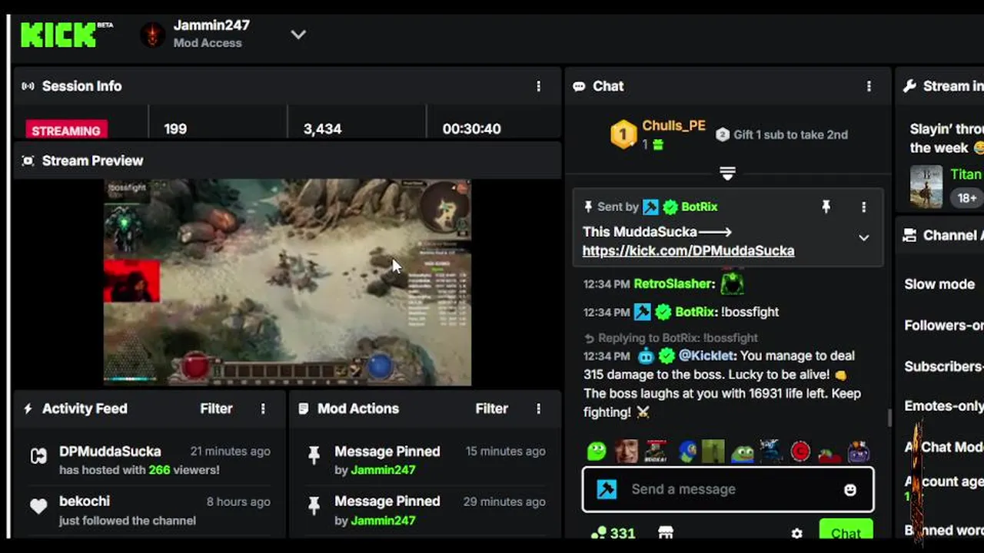This screenshot has width=984, height=553.
Task: Select the 199 viewer count value
Action: 175,129
